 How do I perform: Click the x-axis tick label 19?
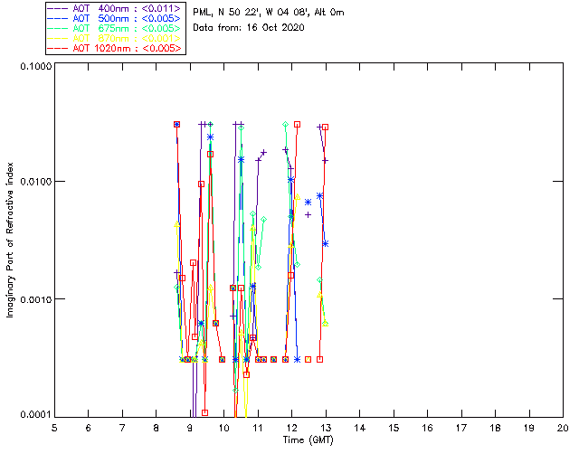tap(529, 428)
